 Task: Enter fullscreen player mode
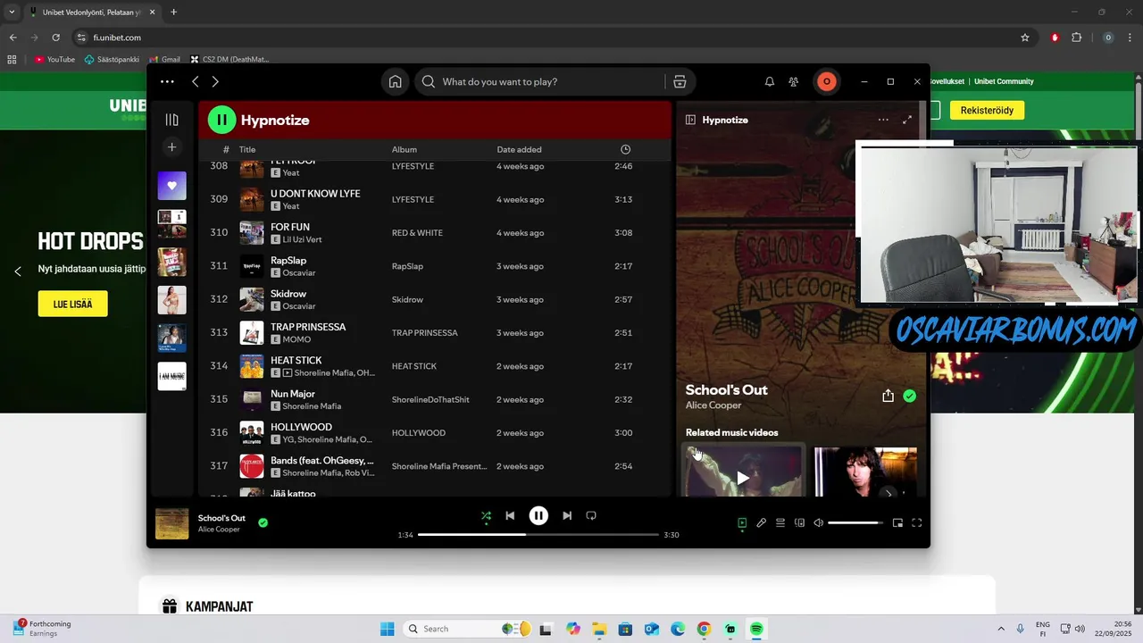pyautogui.click(x=916, y=523)
